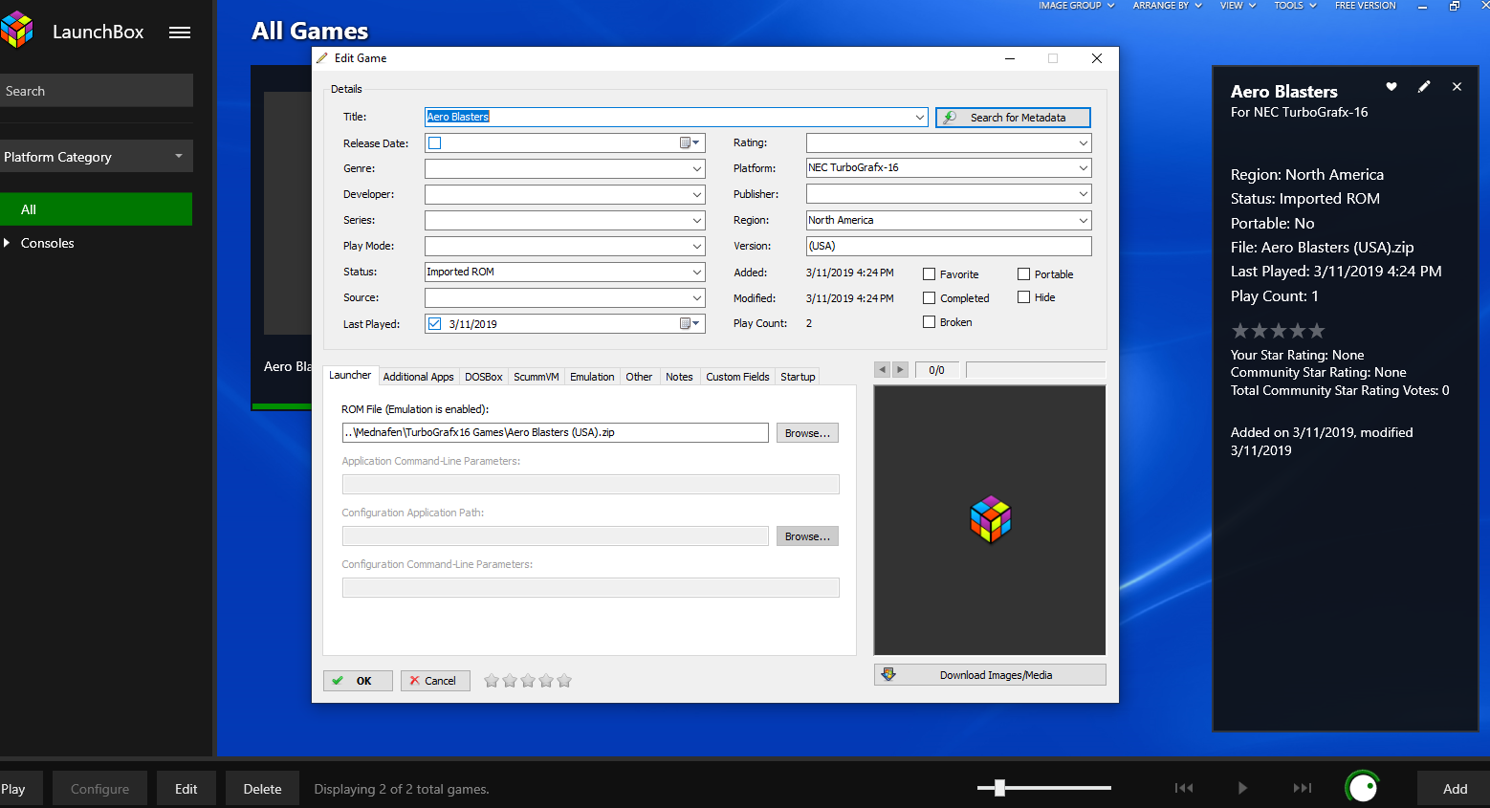The width and height of the screenshot is (1490, 808).
Task: Open the Developer dropdown
Action: [696, 194]
